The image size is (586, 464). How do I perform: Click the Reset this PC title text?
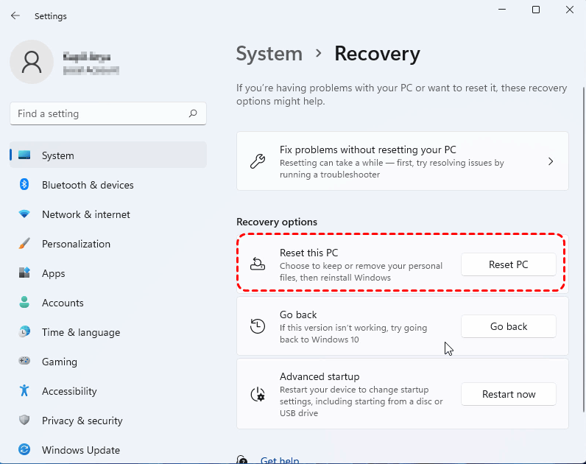pos(308,253)
